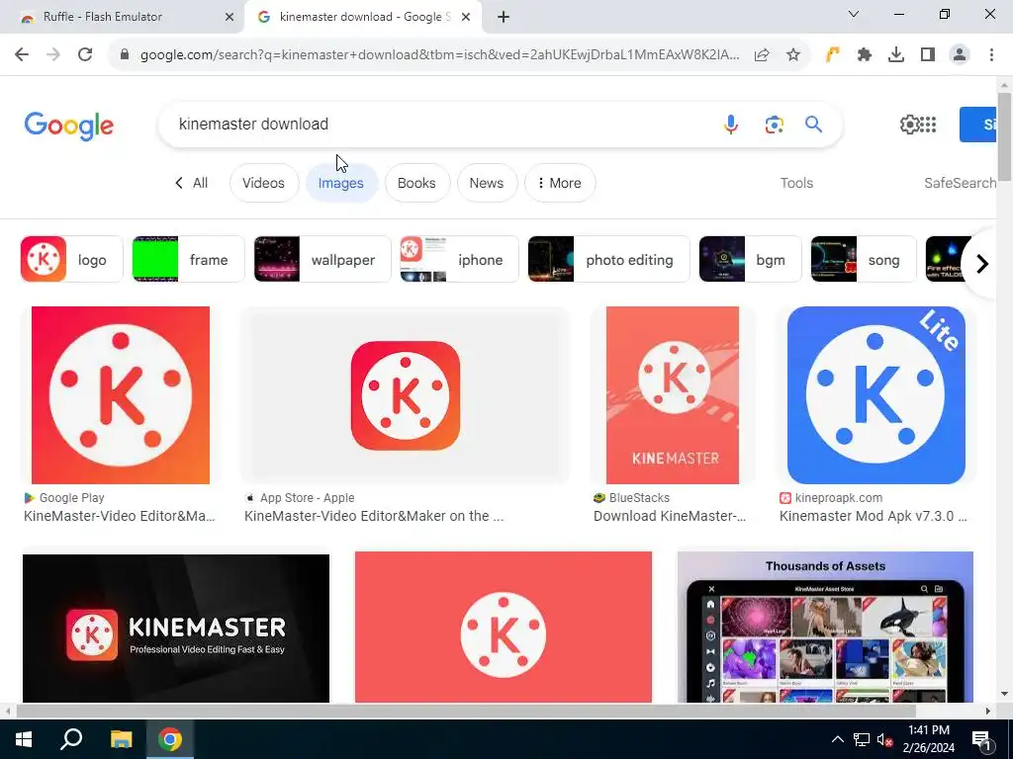Viewport: 1013px width, 759px height.
Task: Open the black KINEMASTER Professional Video Editing thumbnail
Action: tap(176, 628)
